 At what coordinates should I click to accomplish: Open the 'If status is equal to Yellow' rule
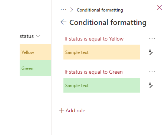[94, 39]
